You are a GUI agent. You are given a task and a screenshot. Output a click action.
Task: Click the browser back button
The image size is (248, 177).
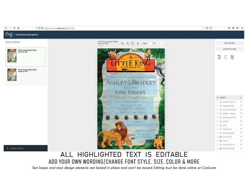tap(6, 28)
